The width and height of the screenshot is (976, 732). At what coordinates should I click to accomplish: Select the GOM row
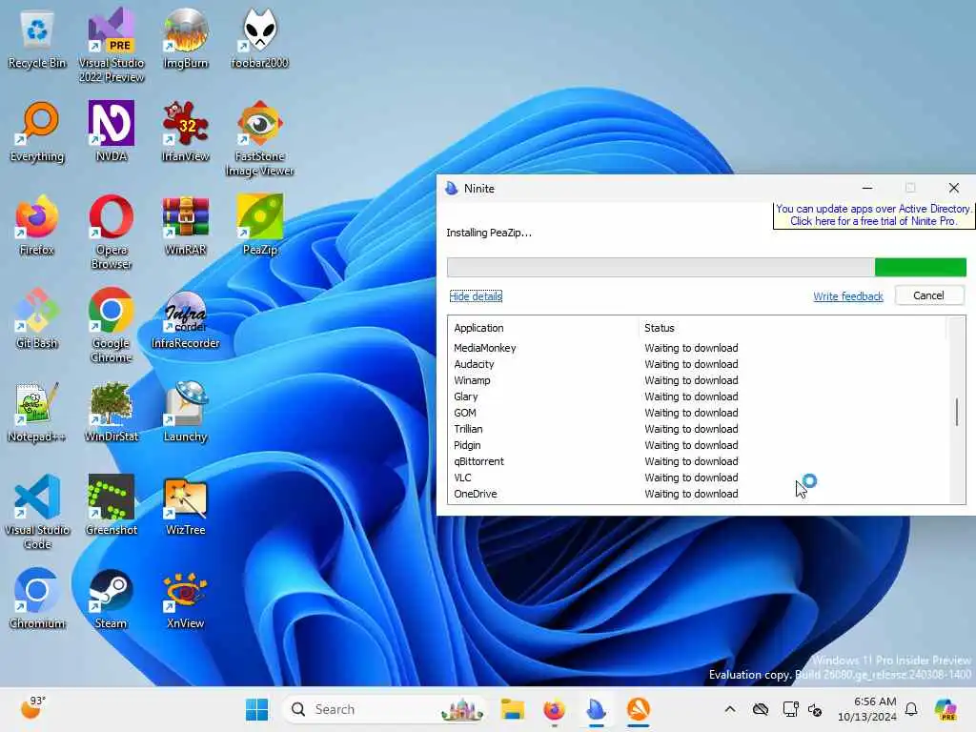(x=697, y=413)
